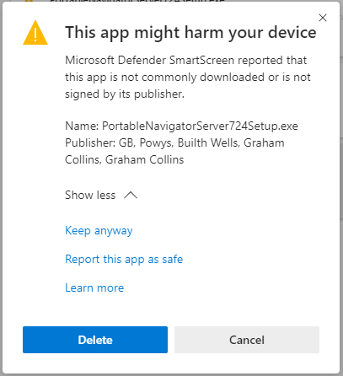Click the partially hidden download filename behind the dialog
The height and width of the screenshot is (376, 343).
[x=137, y=1]
